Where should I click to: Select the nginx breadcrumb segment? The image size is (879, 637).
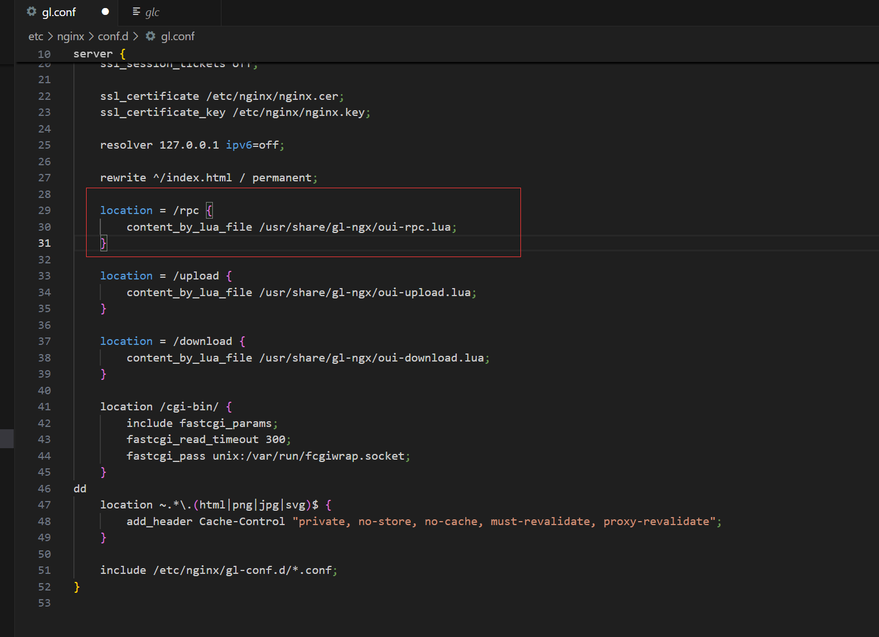click(x=71, y=36)
